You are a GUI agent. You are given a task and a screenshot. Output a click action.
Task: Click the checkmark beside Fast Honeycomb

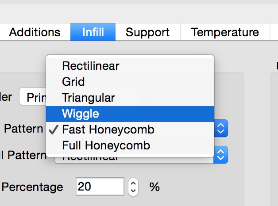pyautogui.click(x=54, y=130)
